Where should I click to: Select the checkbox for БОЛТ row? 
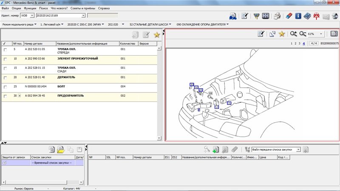click(5, 87)
